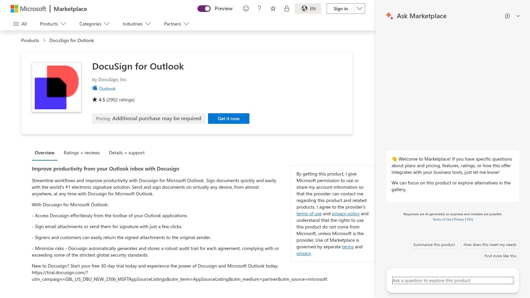
Task: Open Terms of Use in chat panel
Action: click(442, 219)
